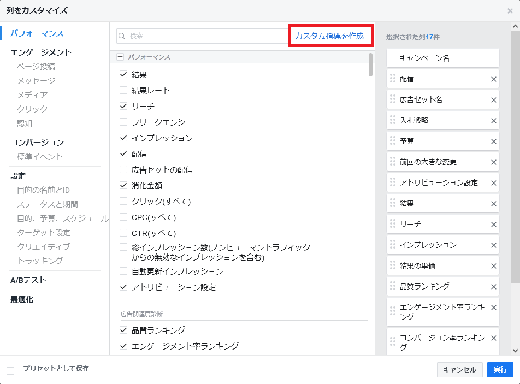
Task: Click the 検索 input field
Action: click(x=208, y=36)
